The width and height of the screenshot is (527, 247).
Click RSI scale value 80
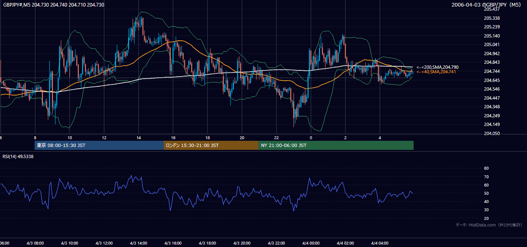point(486,168)
